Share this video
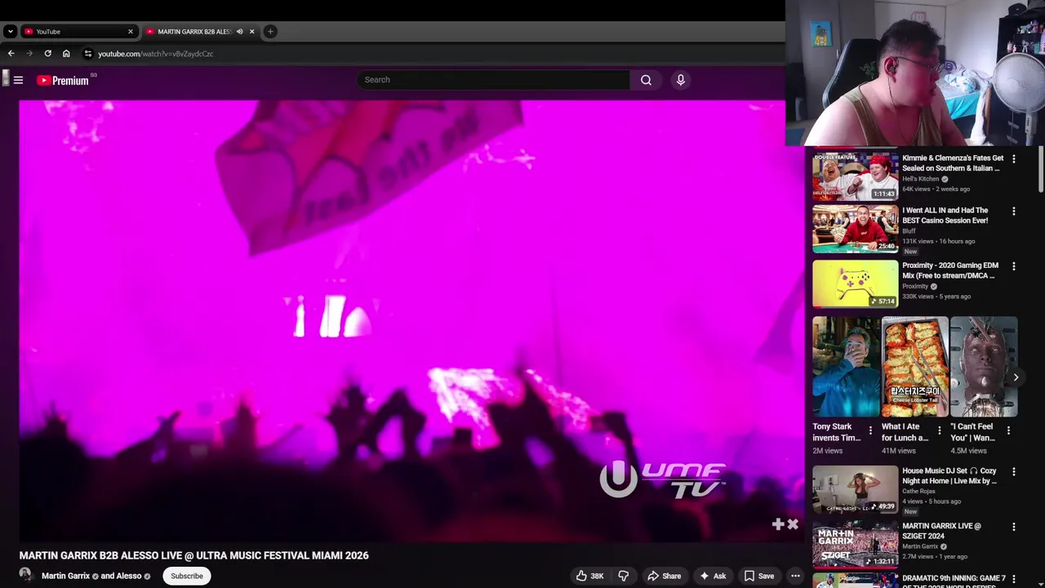Viewport: 1045px width, 588px height. (664, 576)
